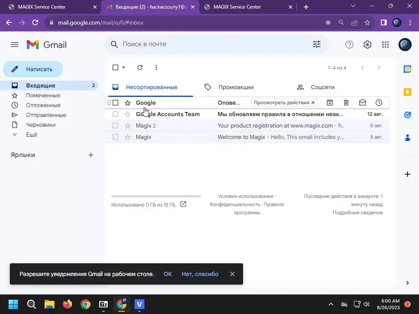
Task: Expand the side panel chevron at bottom right
Action: (407, 283)
